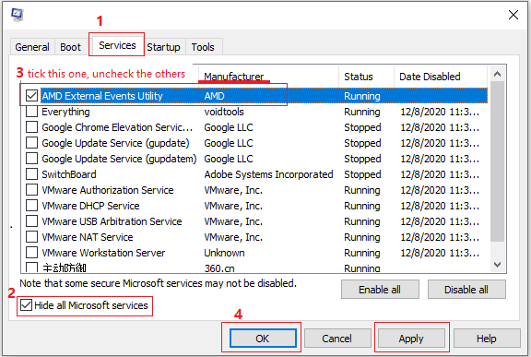Tick the SwitchBoard service checkbox
Image resolution: width=531 pixels, height=357 pixels.
click(32, 174)
